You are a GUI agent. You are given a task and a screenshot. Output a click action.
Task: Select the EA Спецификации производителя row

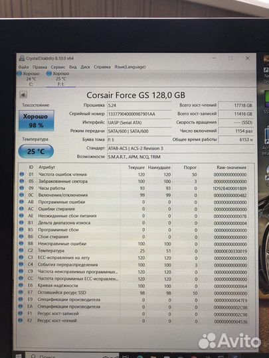pos(134,307)
